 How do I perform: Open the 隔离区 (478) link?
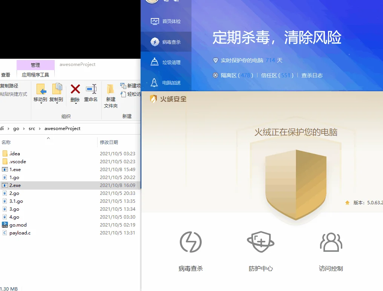coord(237,75)
